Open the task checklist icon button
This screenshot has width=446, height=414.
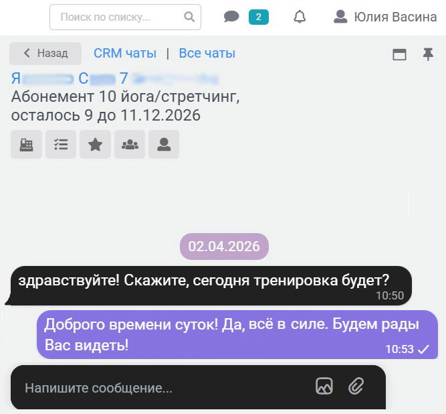tap(61, 145)
